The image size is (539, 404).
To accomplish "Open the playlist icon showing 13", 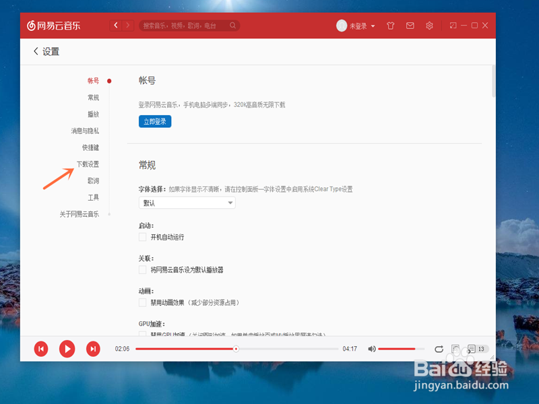I will [476, 349].
